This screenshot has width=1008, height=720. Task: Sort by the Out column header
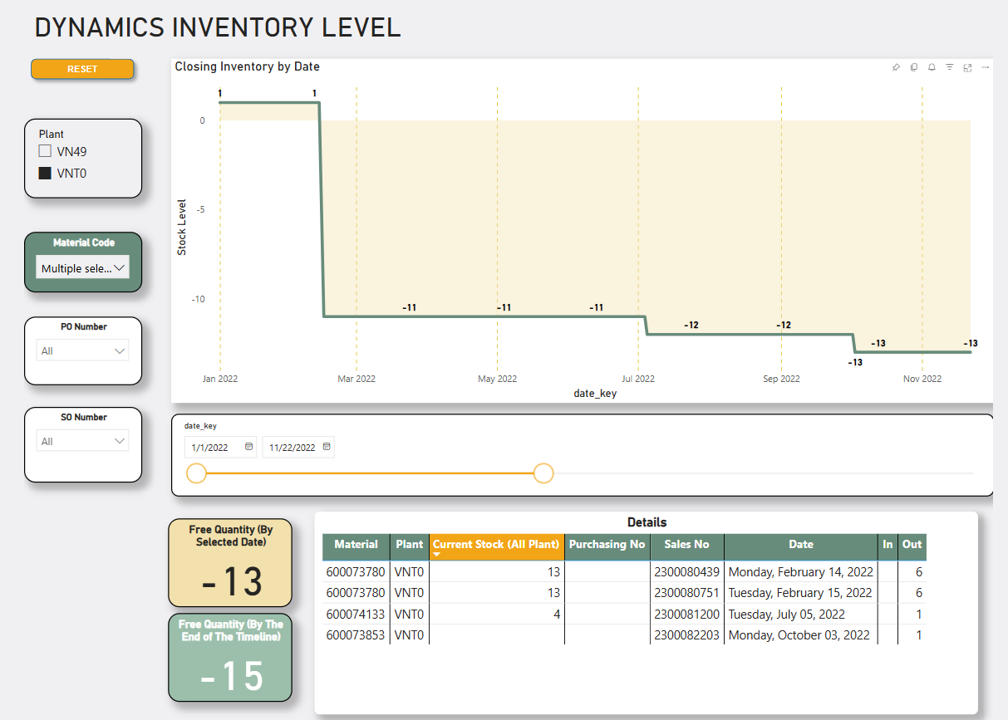(x=912, y=545)
